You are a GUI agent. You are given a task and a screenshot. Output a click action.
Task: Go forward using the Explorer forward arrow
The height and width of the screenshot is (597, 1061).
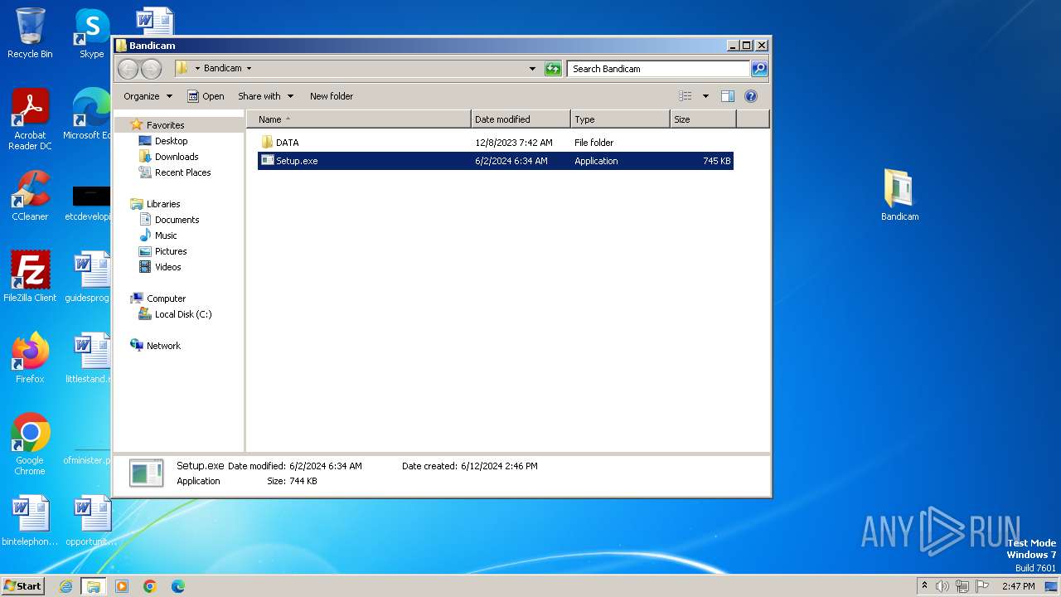tap(151, 69)
